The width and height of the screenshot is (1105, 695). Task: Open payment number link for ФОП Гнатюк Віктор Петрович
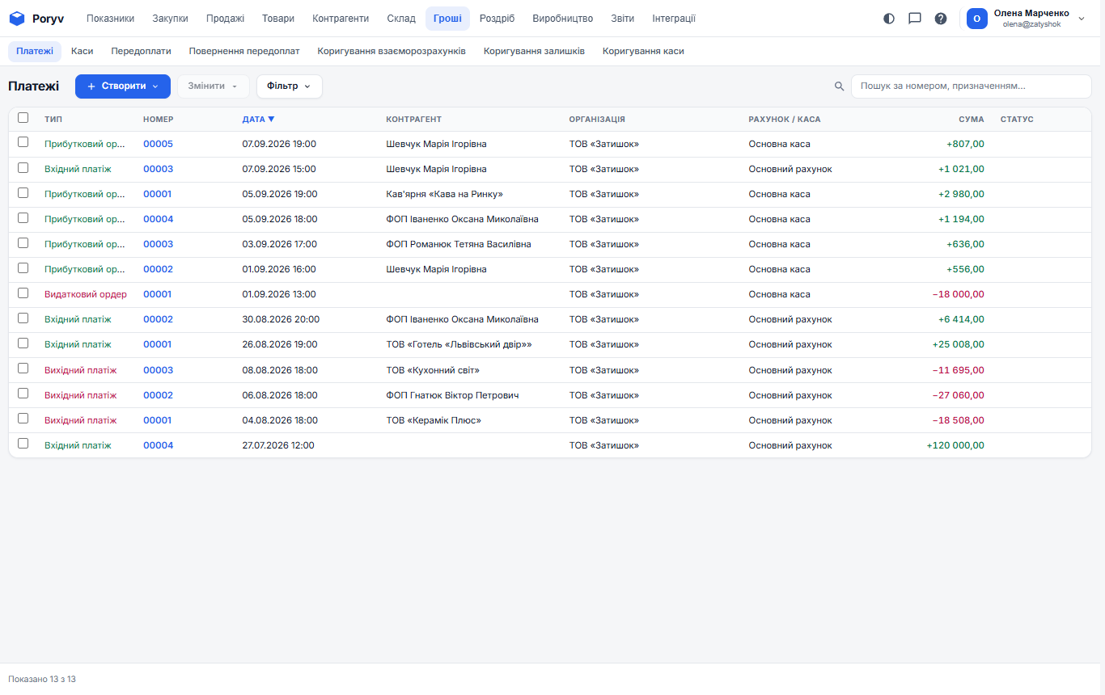(158, 395)
